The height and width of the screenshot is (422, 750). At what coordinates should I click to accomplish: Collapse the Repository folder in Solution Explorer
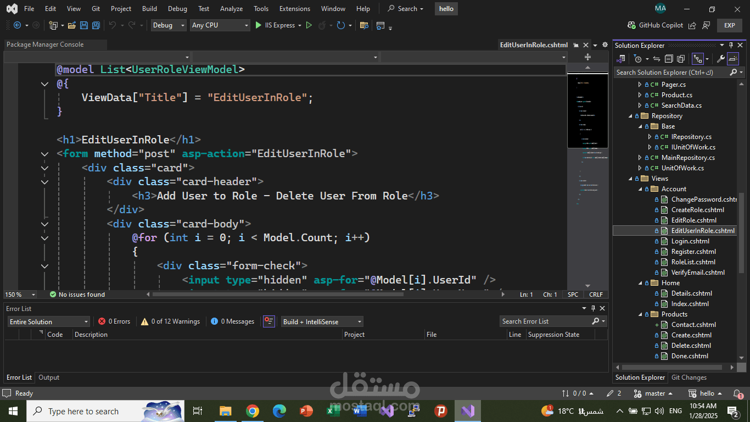coord(631,116)
